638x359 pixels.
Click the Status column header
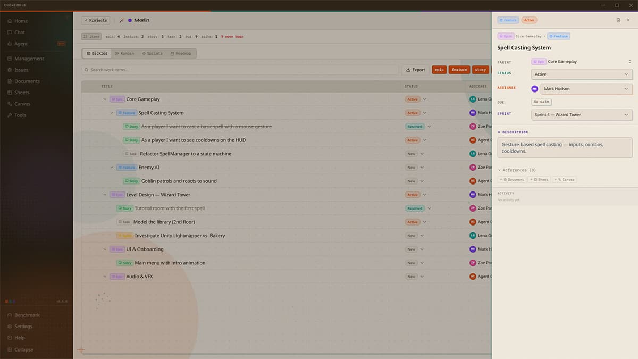pyautogui.click(x=411, y=86)
